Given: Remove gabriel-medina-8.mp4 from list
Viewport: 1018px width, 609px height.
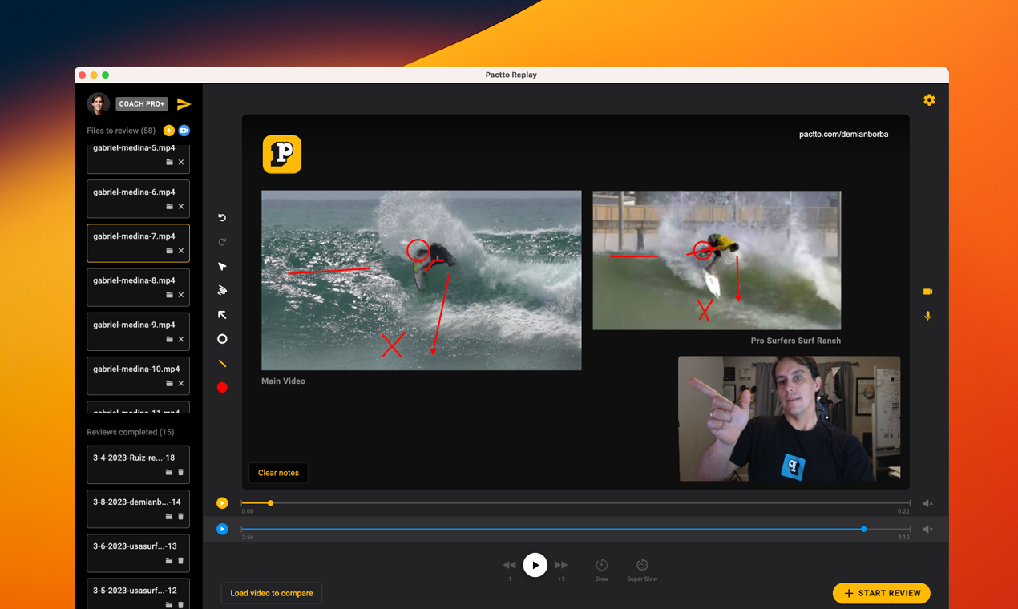Looking at the screenshot, I should click(181, 295).
